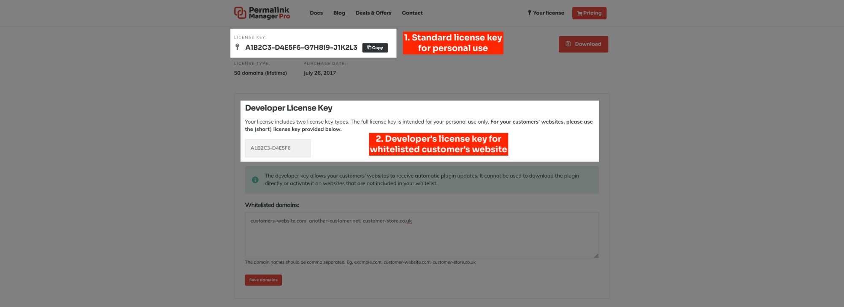Click the green info icon in the notice
844x307 pixels.
255,180
